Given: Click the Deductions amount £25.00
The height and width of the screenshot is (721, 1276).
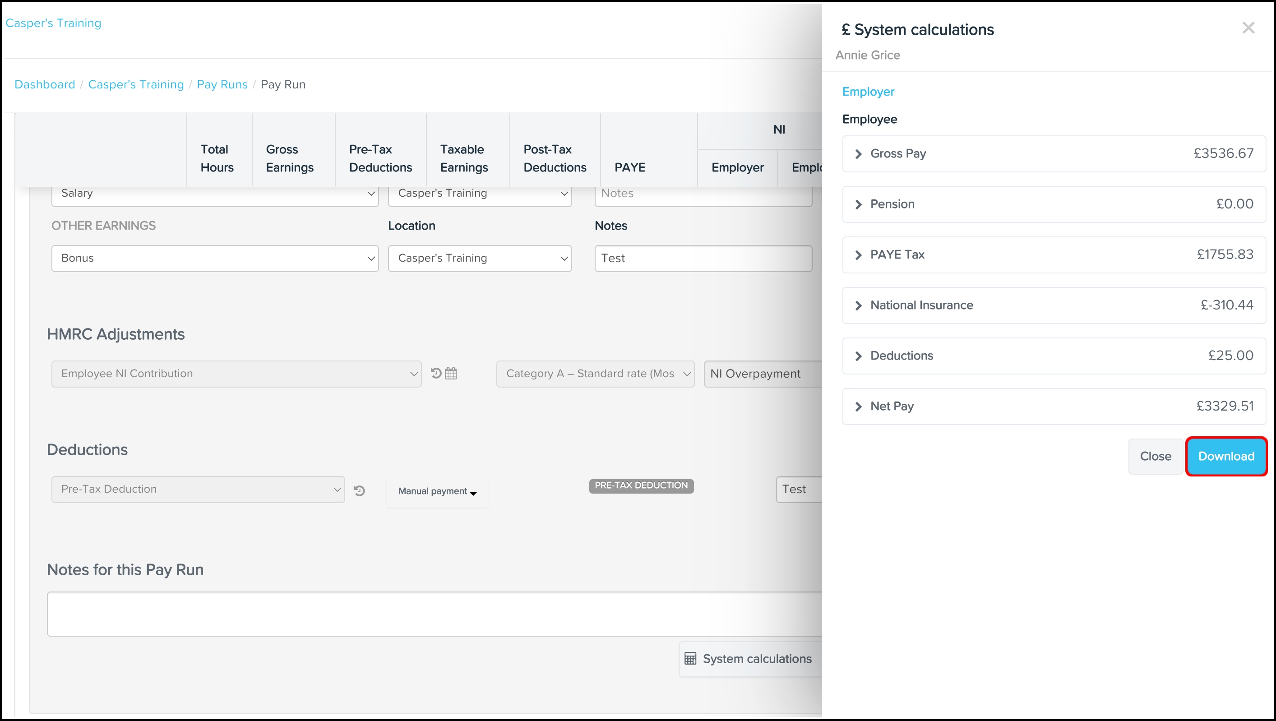Looking at the screenshot, I should 1230,356.
